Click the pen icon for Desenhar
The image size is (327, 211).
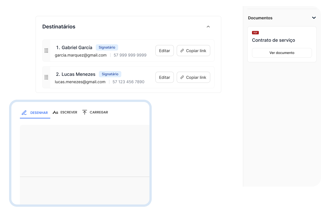click(x=24, y=113)
